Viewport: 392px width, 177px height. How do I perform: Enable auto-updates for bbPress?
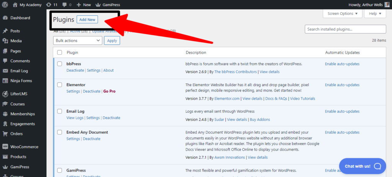[342, 64]
